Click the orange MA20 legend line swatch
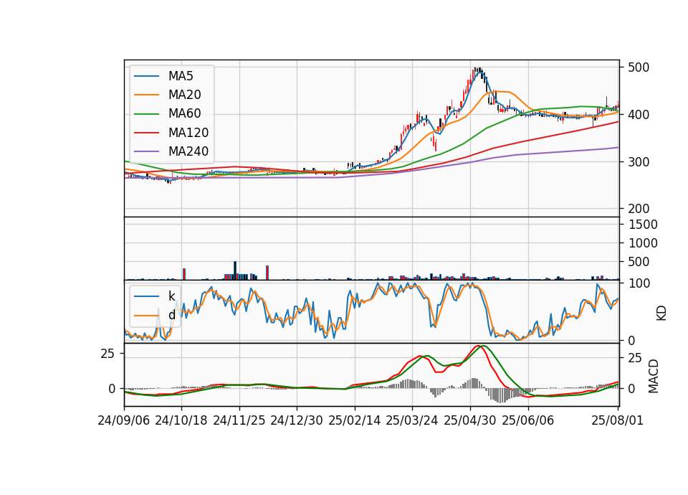 click(x=146, y=95)
